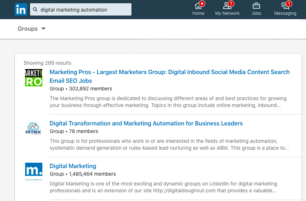The image size is (306, 201).
Task: Click the Marketing Pros group logo
Action: (34, 78)
